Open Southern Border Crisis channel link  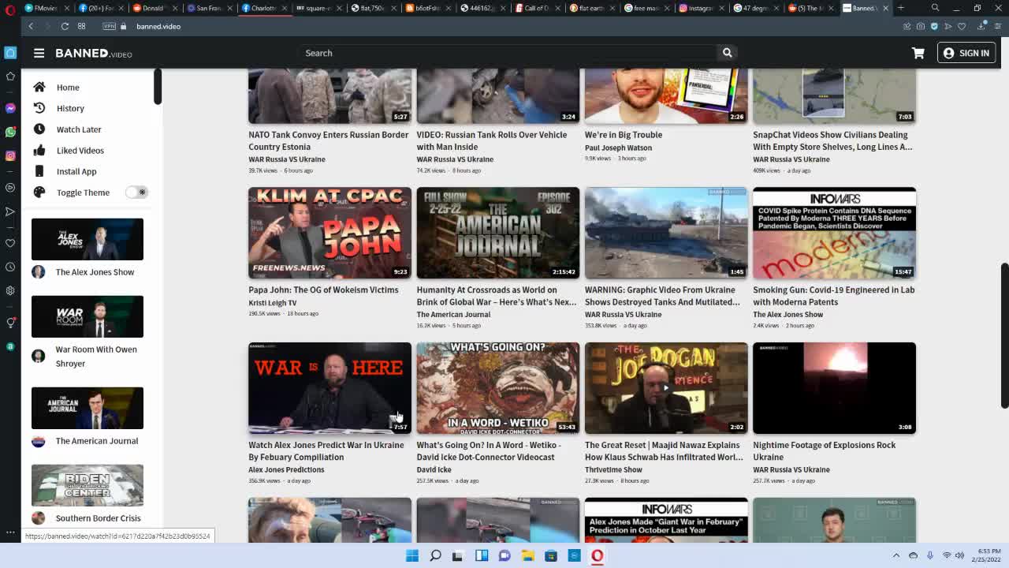point(99,518)
